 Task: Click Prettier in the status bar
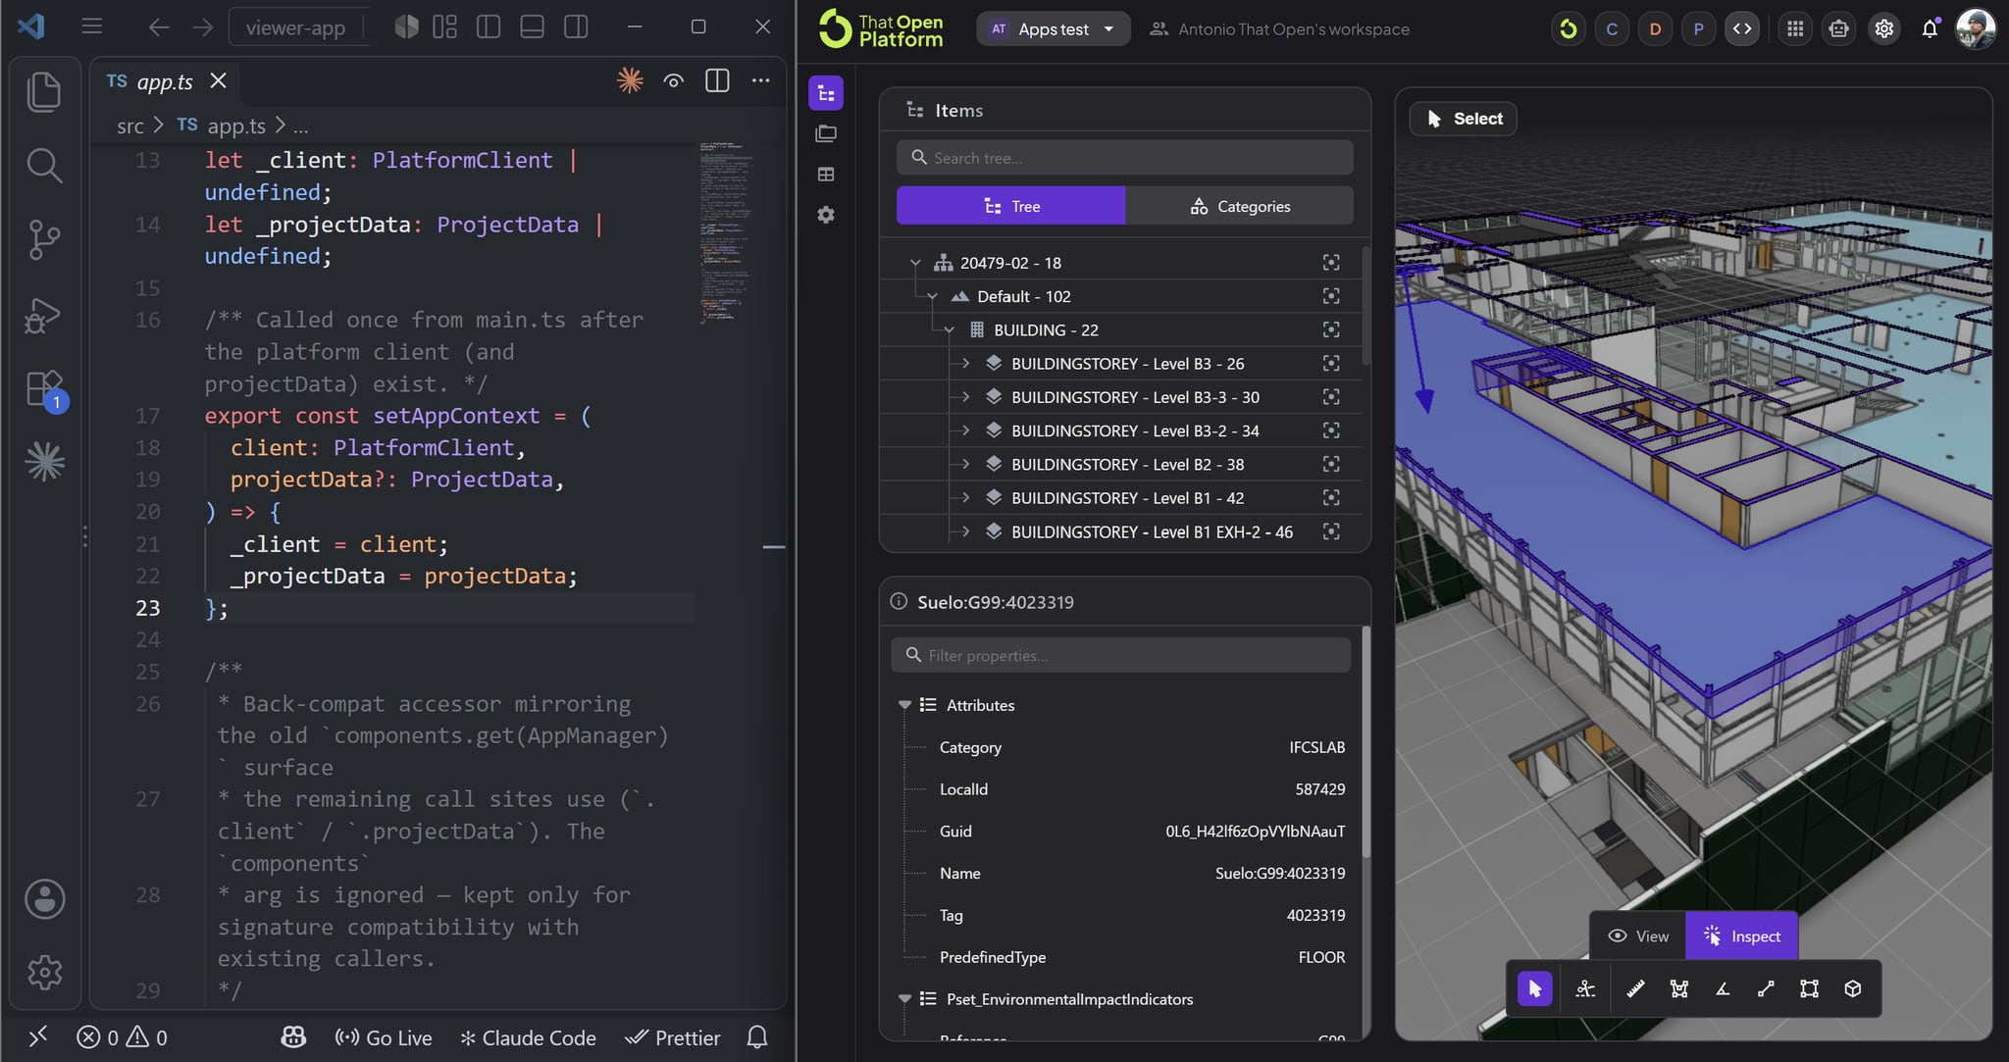[673, 1037]
